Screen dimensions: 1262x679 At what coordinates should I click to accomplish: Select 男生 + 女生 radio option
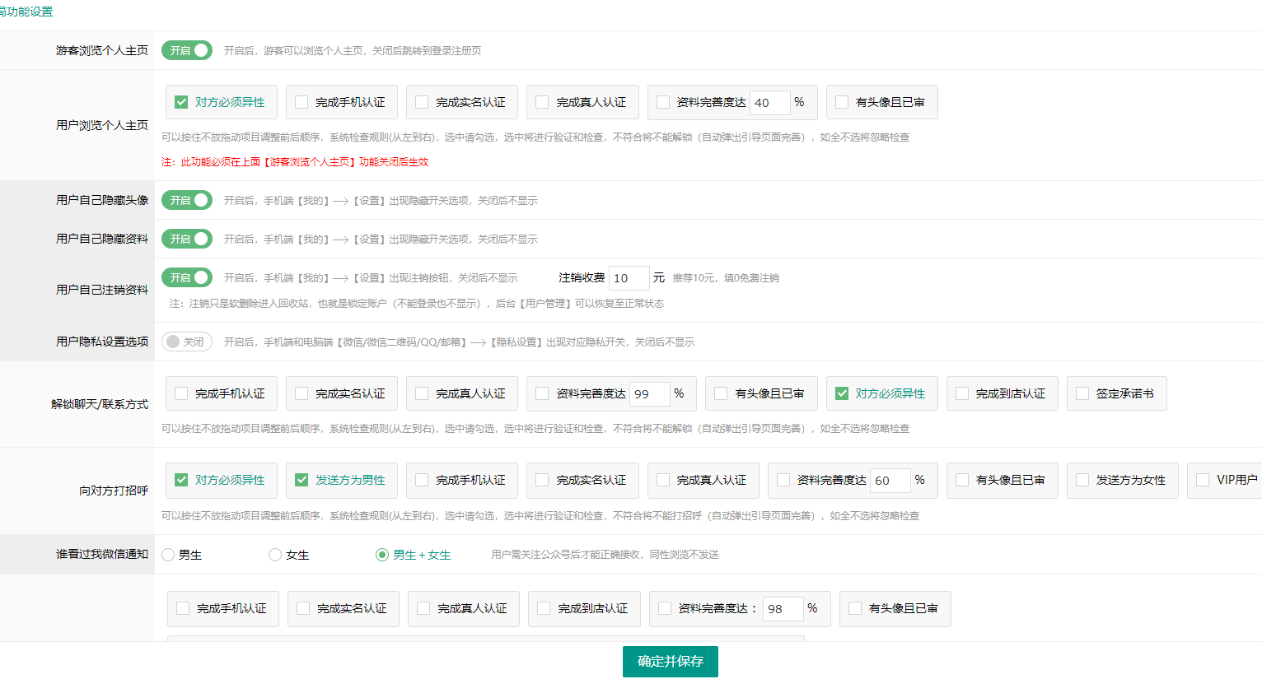(x=382, y=555)
